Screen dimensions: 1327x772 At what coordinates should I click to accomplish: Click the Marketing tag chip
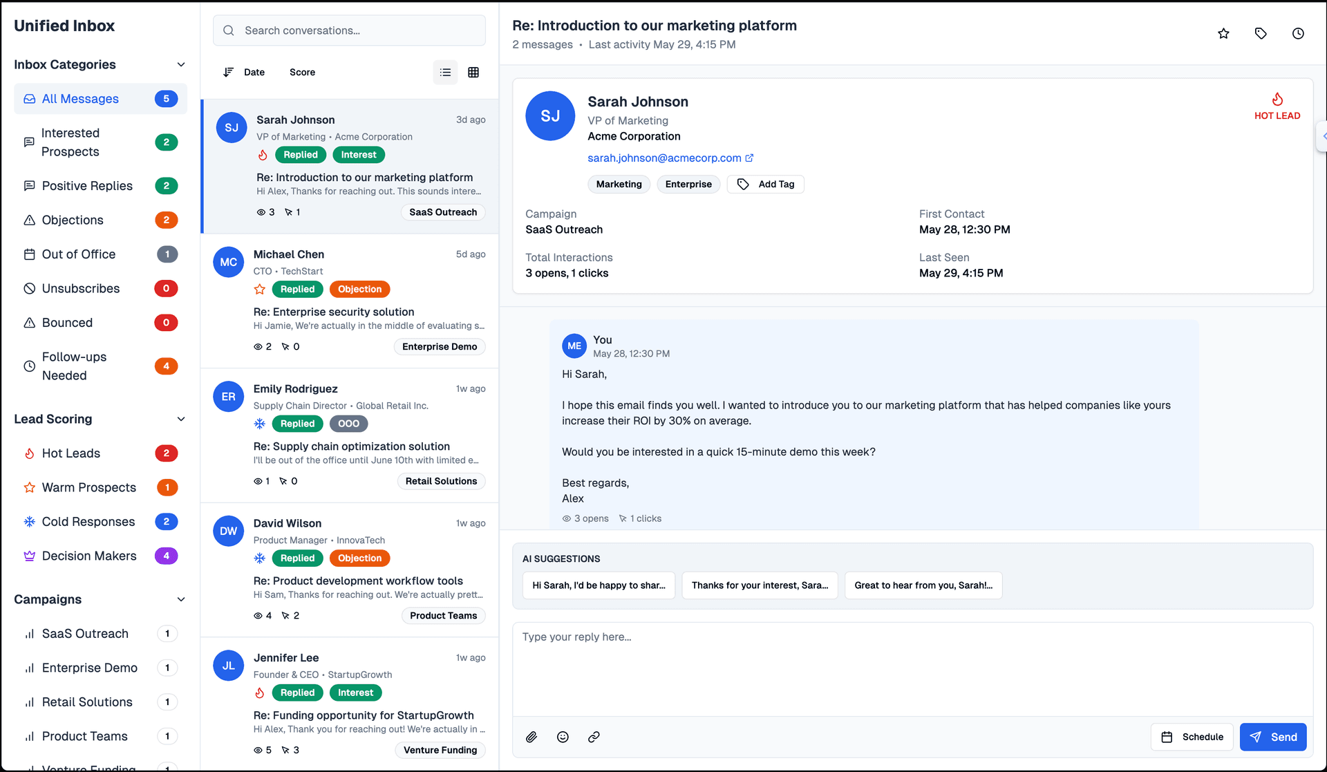[619, 184]
